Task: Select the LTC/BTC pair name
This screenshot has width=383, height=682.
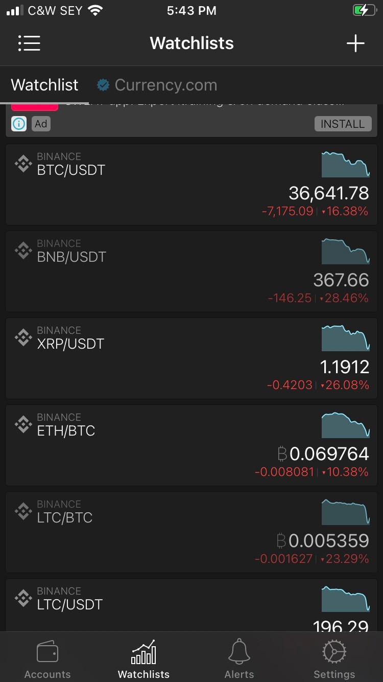Action: pos(65,517)
